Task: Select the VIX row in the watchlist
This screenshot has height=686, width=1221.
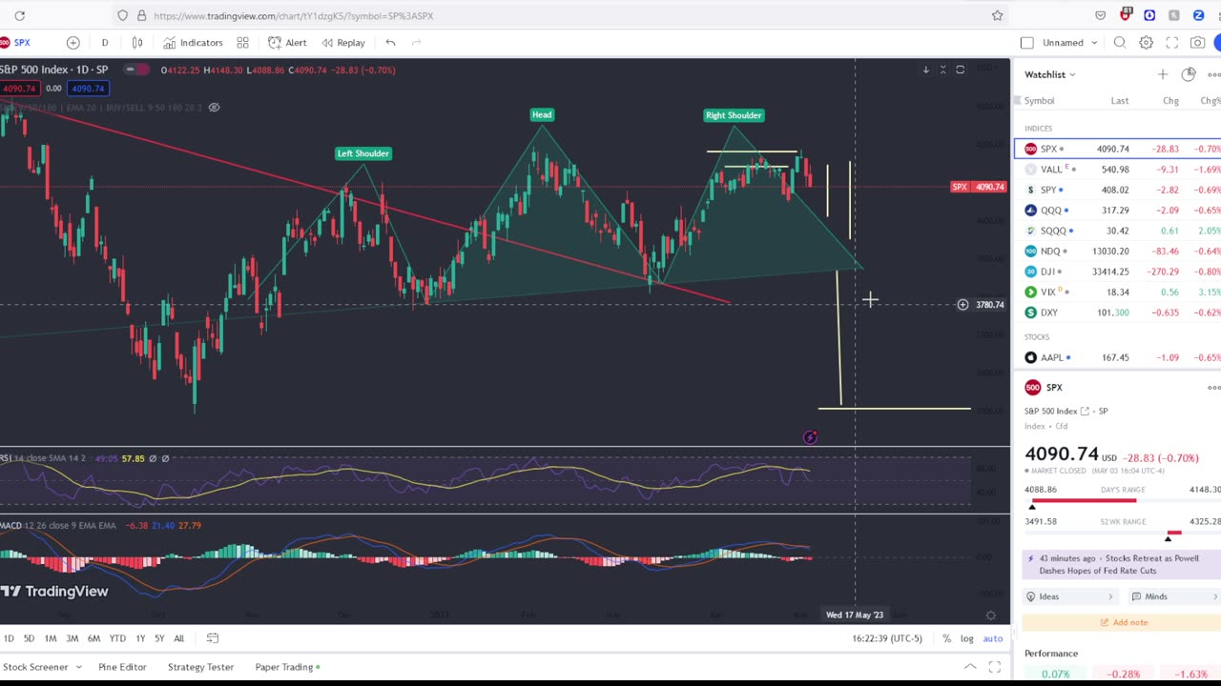Action: pyautogui.click(x=1117, y=293)
